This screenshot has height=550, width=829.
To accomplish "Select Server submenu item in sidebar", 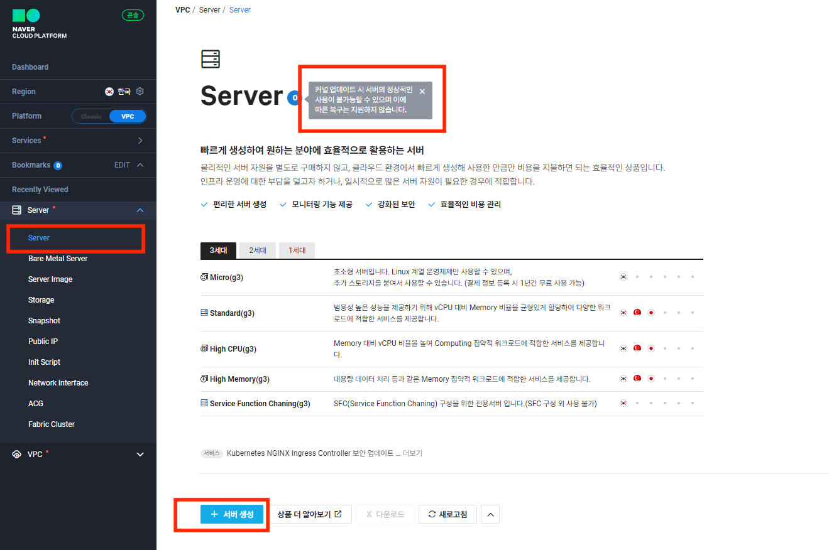I will coord(39,238).
